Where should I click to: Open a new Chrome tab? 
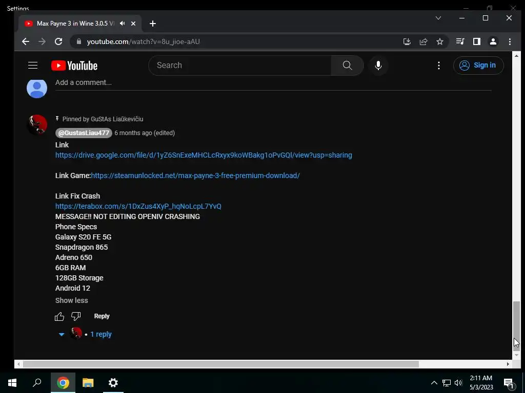click(x=153, y=24)
